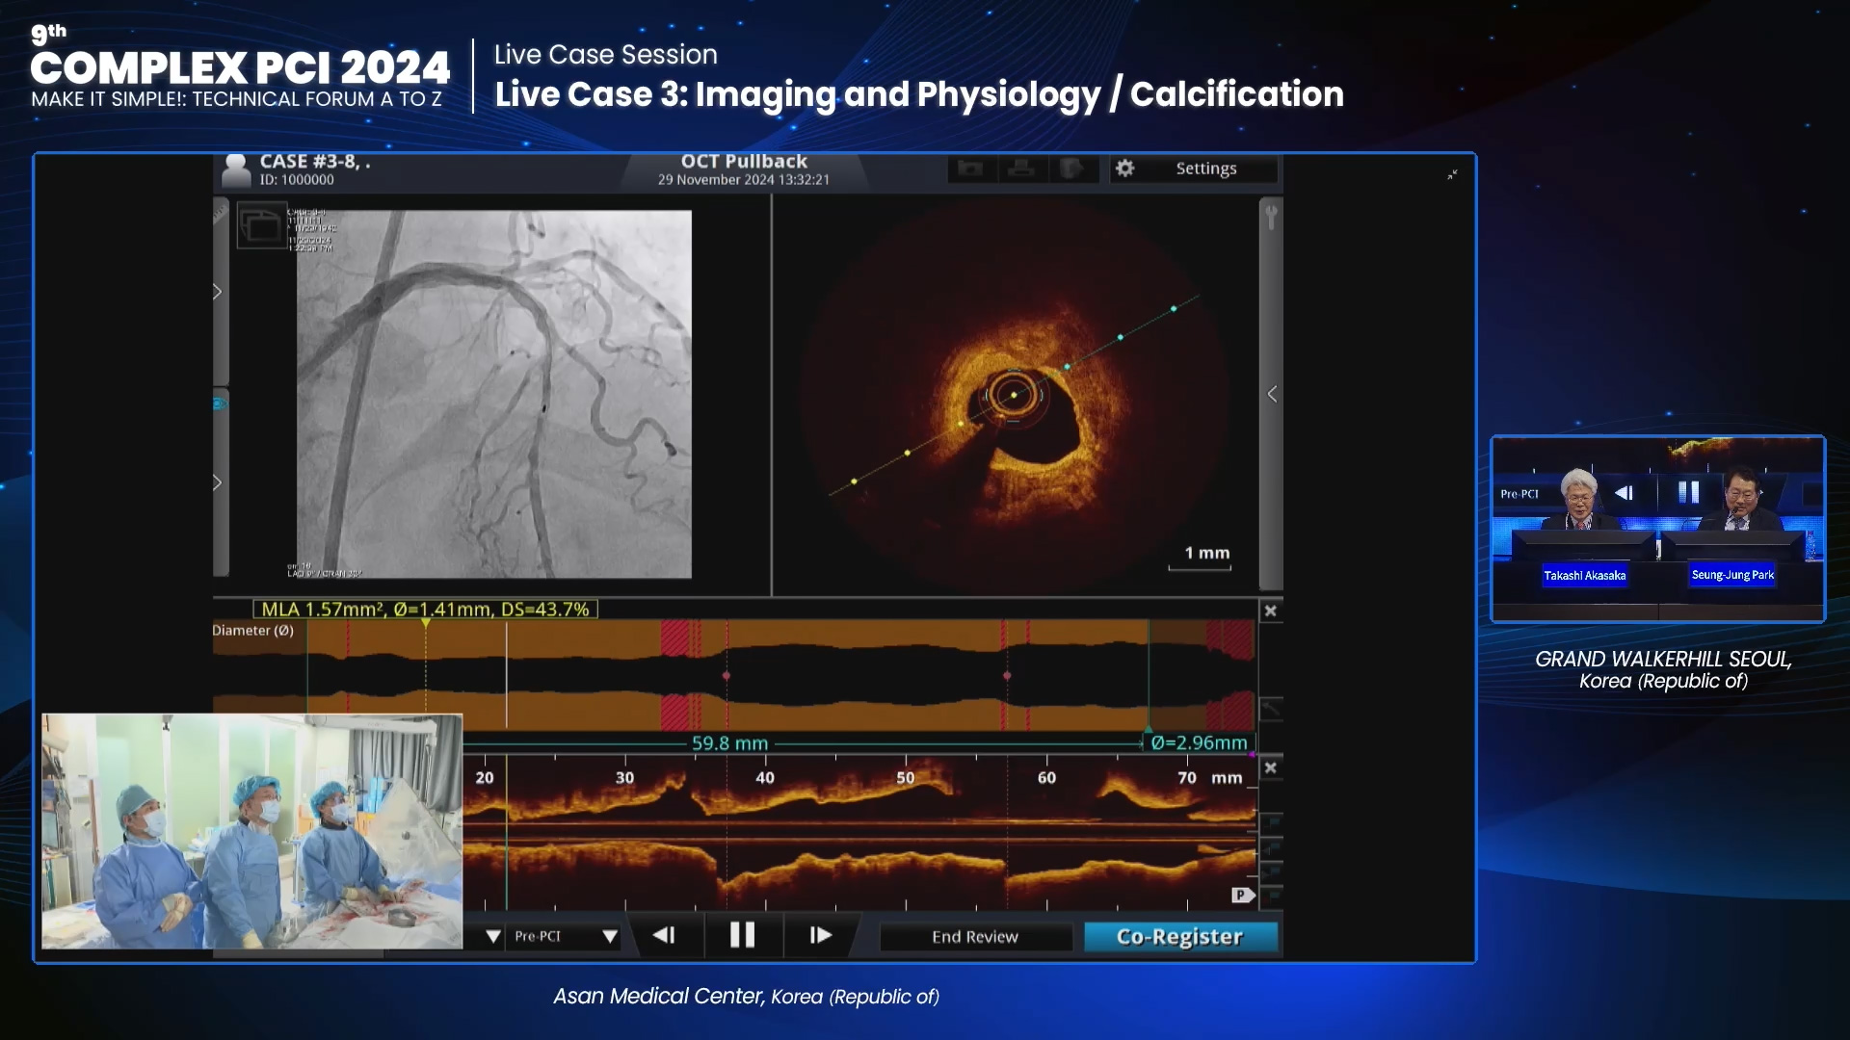Click the Settings label in top toolbar
1850x1040 pixels.
pyautogui.click(x=1205, y=169)
